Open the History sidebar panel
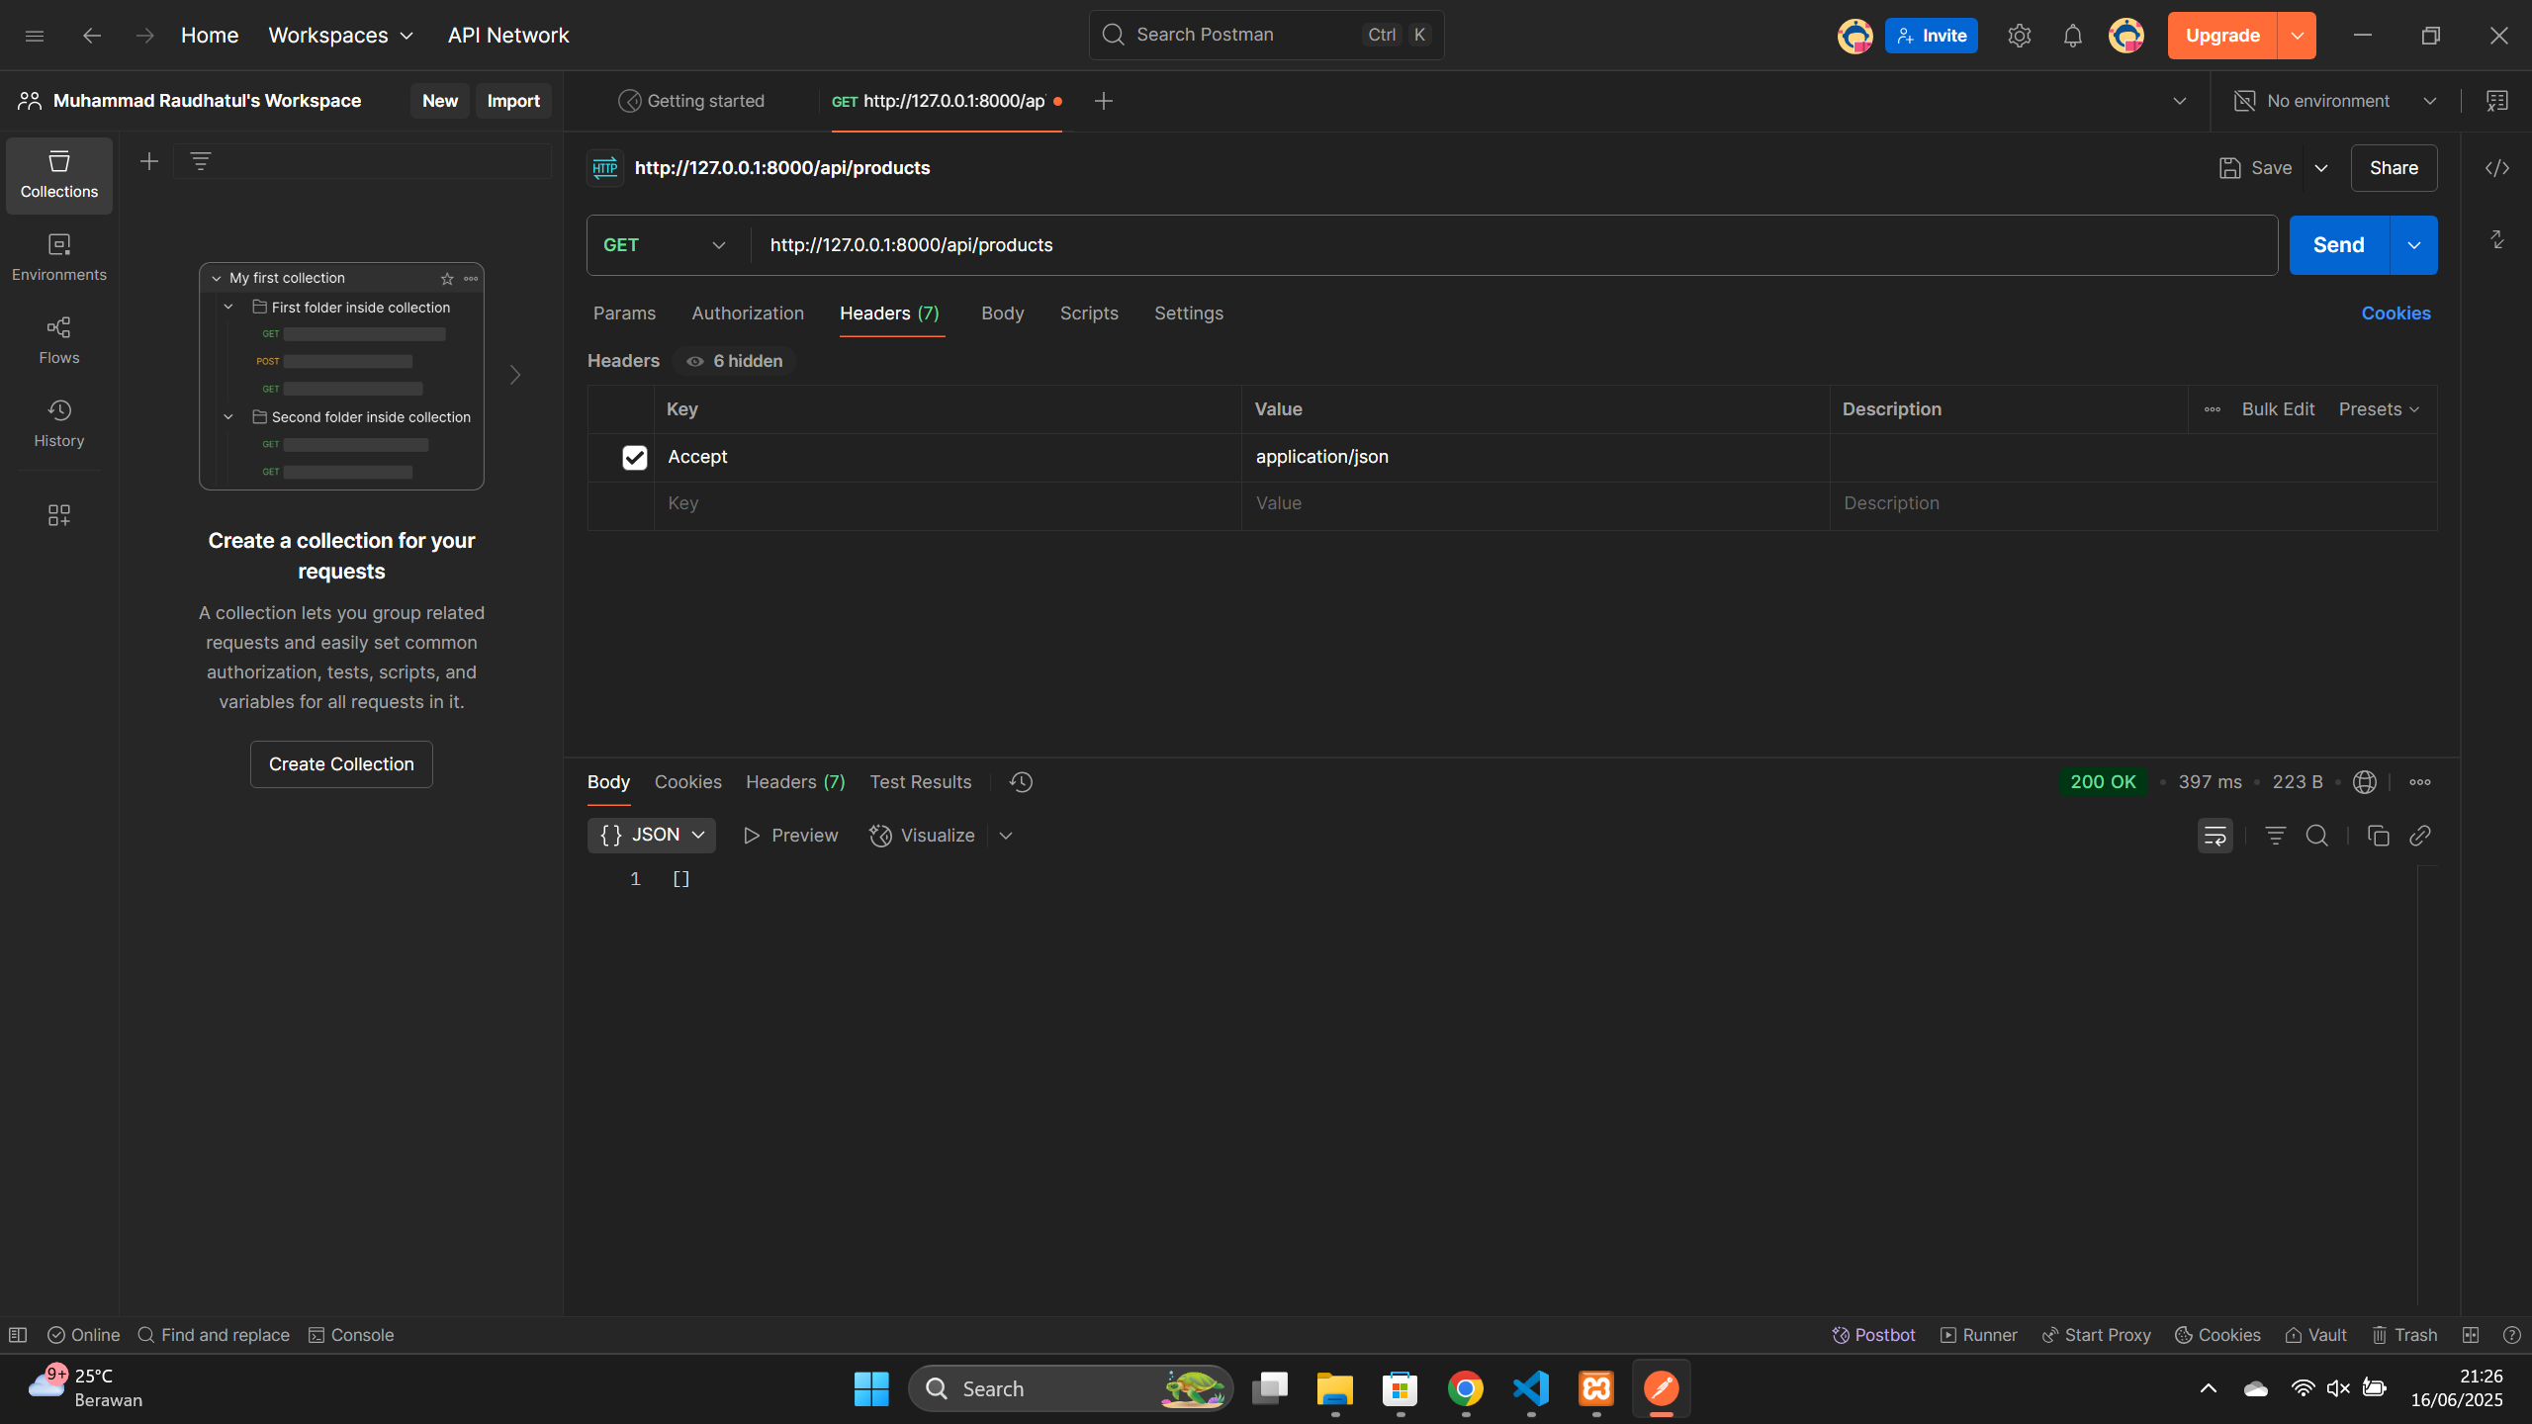Viewport: 2532px width, 1424px height. [x=58, y=423]
